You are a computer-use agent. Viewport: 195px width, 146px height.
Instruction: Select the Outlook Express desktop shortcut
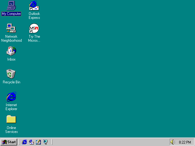34,5
